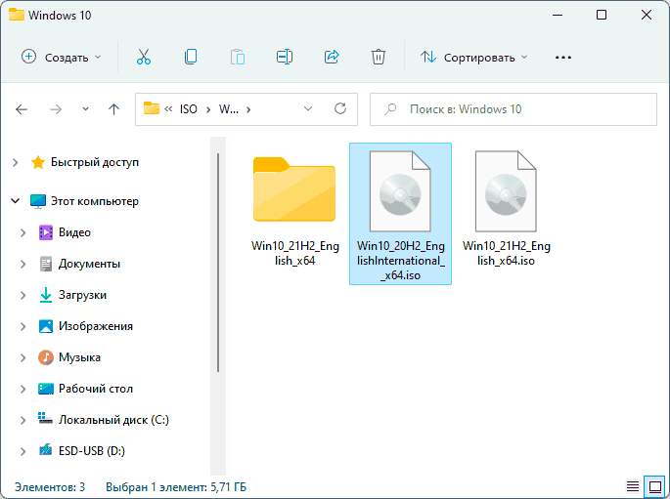
Task: Click the Локальный диск (C:) drive icon
Action: [x=45, y=418]
